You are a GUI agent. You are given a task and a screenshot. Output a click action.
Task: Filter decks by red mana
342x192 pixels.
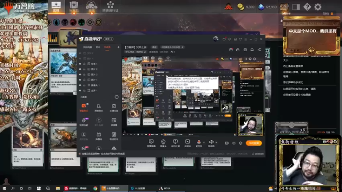(73, 22)
